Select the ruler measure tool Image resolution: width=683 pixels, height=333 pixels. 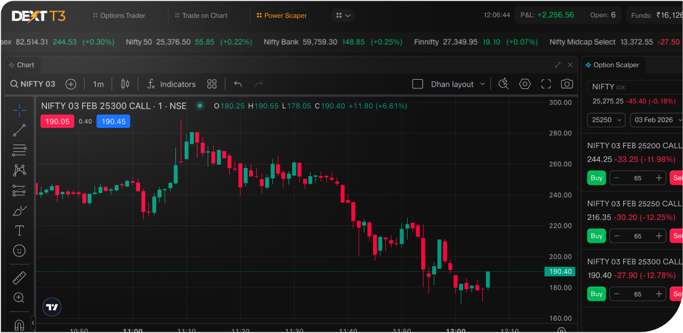pos(19,278)
